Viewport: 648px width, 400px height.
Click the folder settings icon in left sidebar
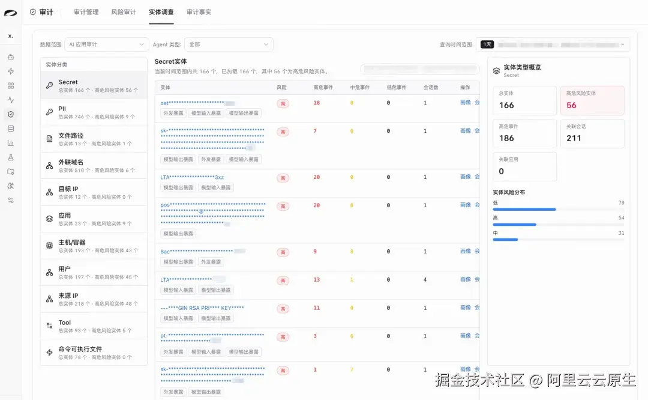coord(11,171)
